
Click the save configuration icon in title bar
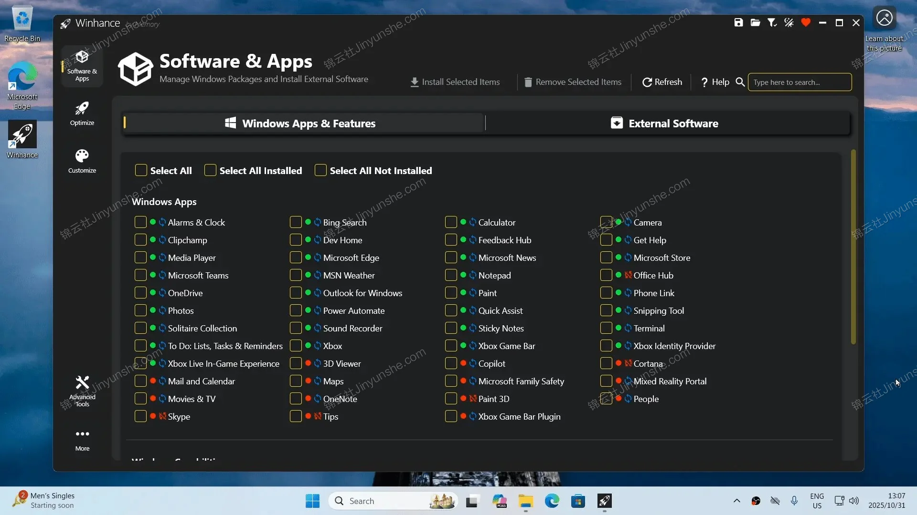(x=738, y=22)
